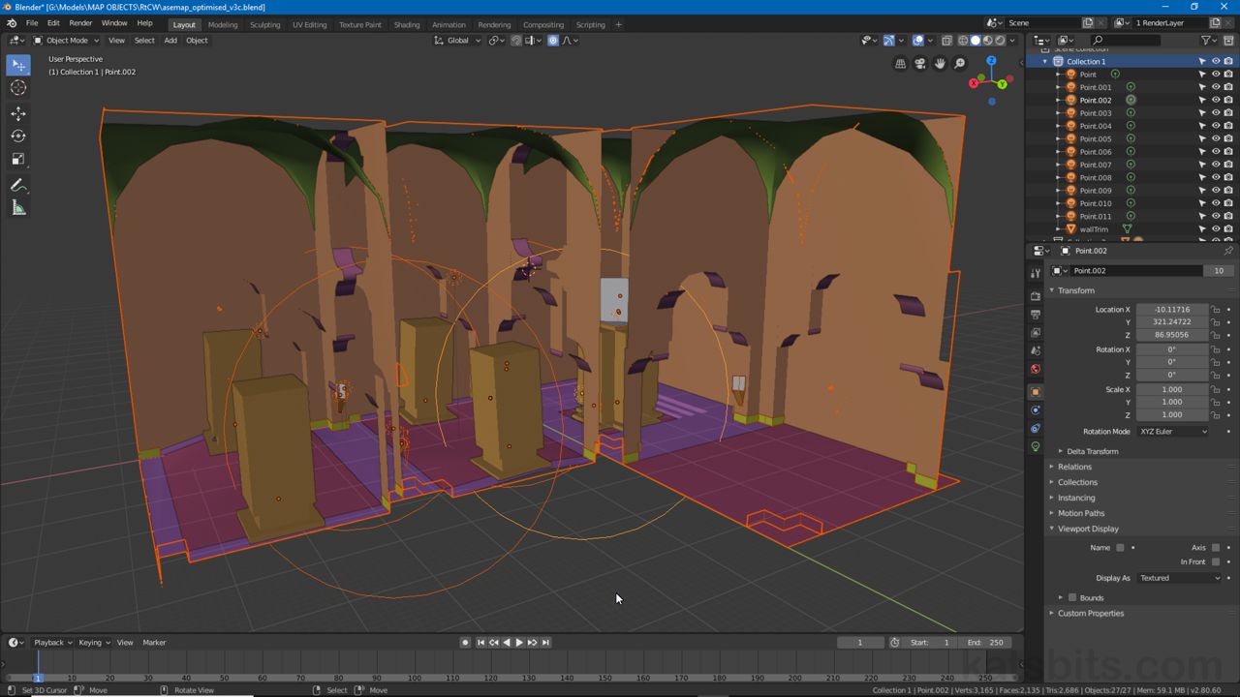Screen dimensions: 1240x697
Task: Open the shading options dropdown arrow
Action: pos(1014,41)
